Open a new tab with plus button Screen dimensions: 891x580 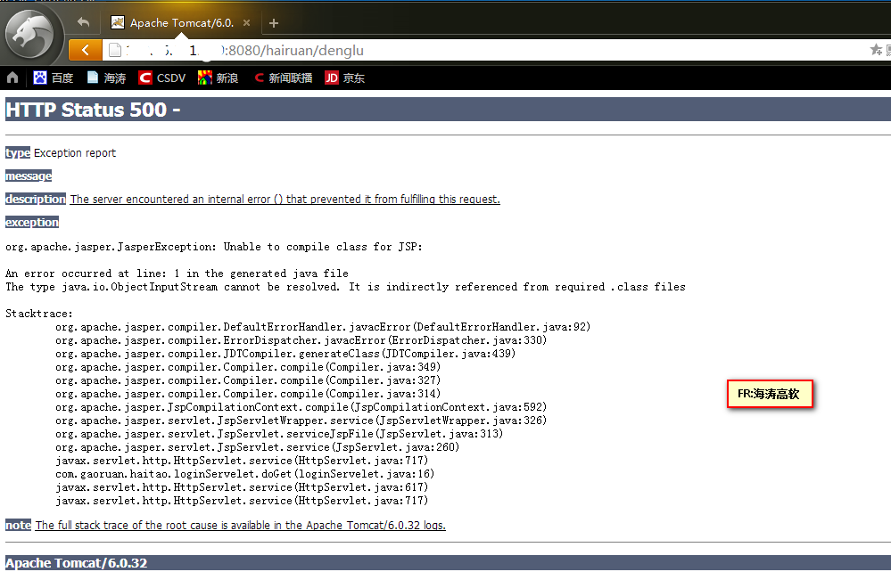(x=274, y=23)
